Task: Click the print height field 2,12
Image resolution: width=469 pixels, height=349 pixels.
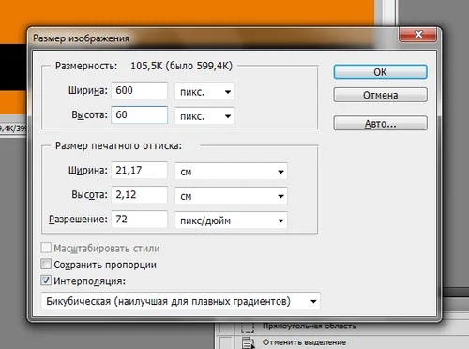Action: 140,194
